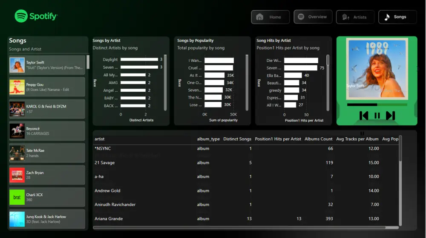Click the AMG bar in Songs by Artist
426x238 pixels.
coord(133,82)
